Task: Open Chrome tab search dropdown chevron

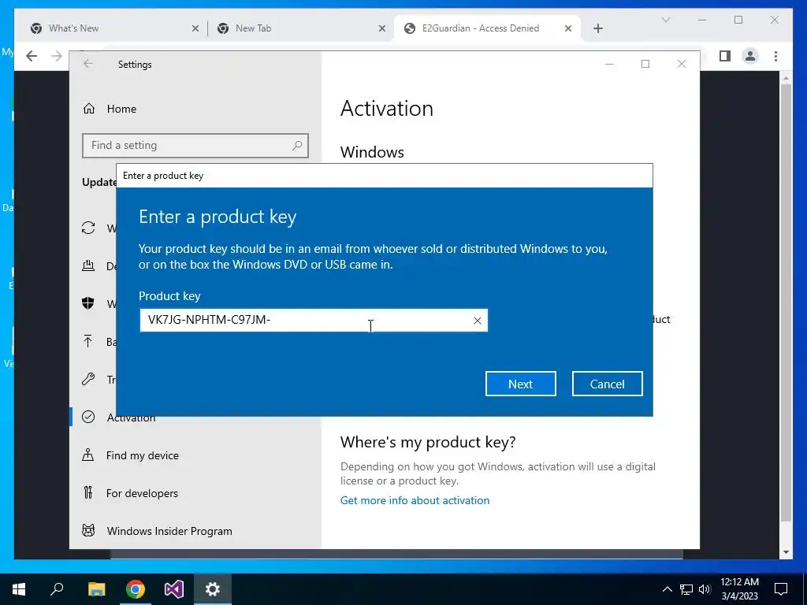Action: coord(665,20)
